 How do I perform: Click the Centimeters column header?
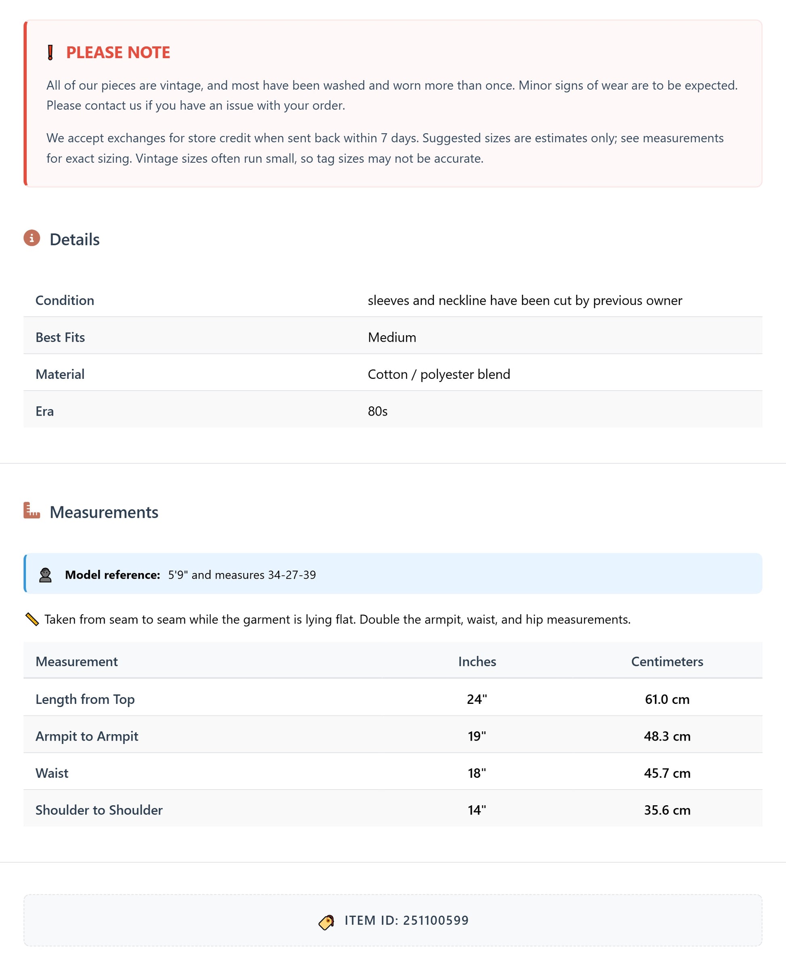(666, 661)
